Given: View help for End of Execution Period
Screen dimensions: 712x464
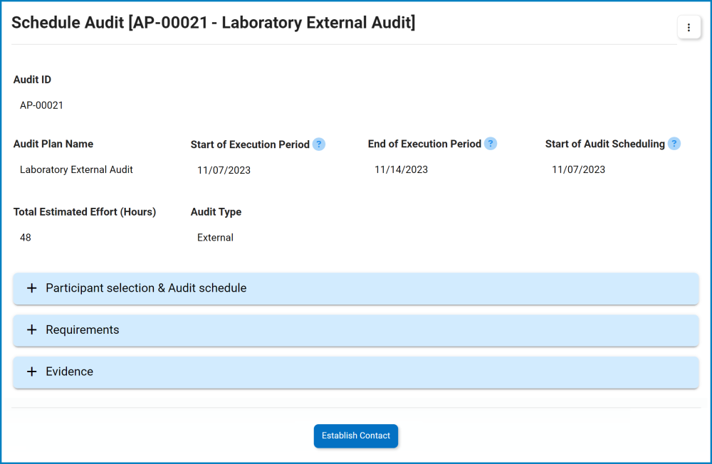Looking at the screenshot, I should click(490, 144).
